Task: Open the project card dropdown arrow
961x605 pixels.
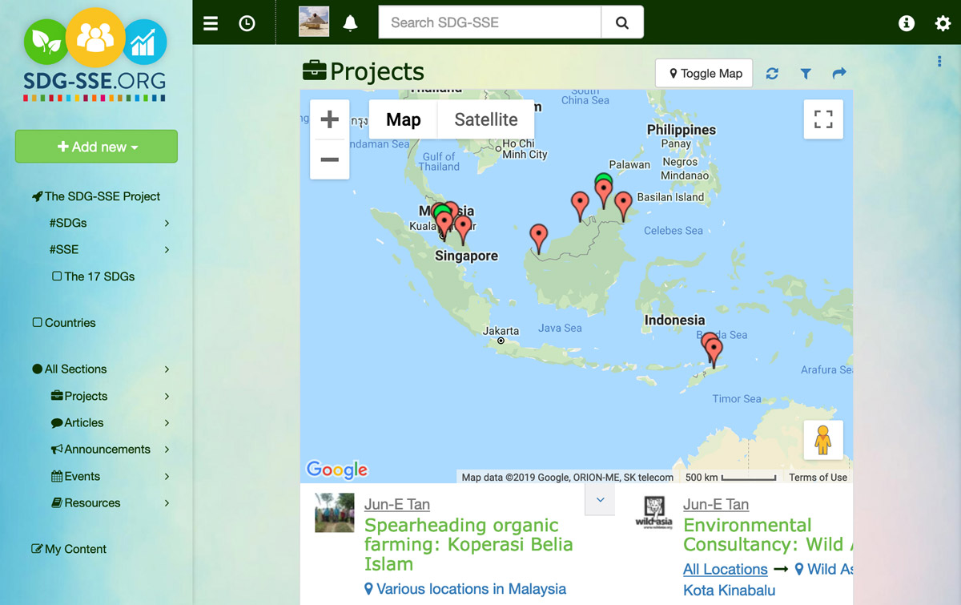Action: (x=600, y=500)
